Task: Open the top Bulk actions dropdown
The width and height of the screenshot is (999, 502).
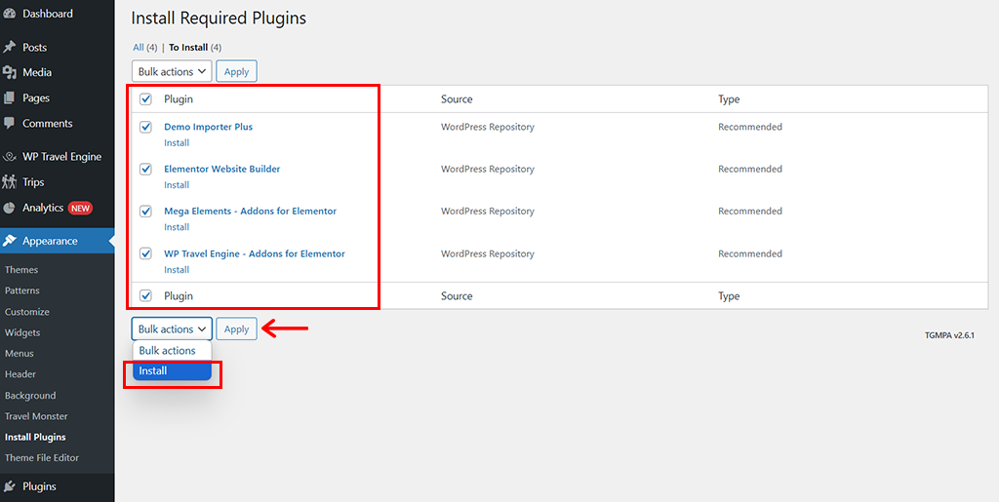Action: [x=172, y=71]
